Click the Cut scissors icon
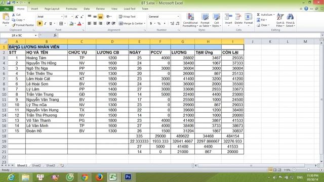Image resolution: width=324 pixels, height=182 pixels. coord(14,15)
